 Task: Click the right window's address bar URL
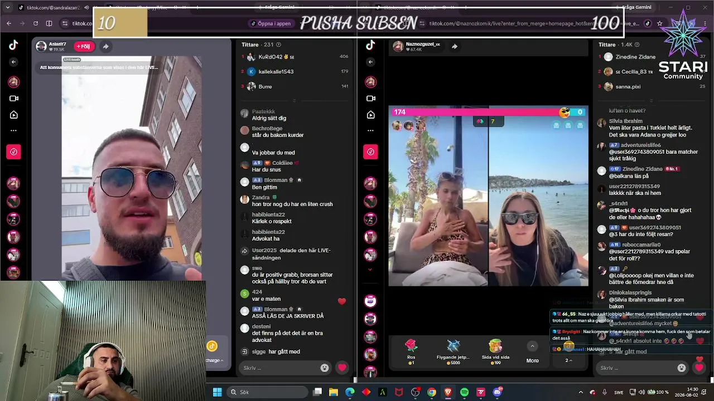[534, 23]
